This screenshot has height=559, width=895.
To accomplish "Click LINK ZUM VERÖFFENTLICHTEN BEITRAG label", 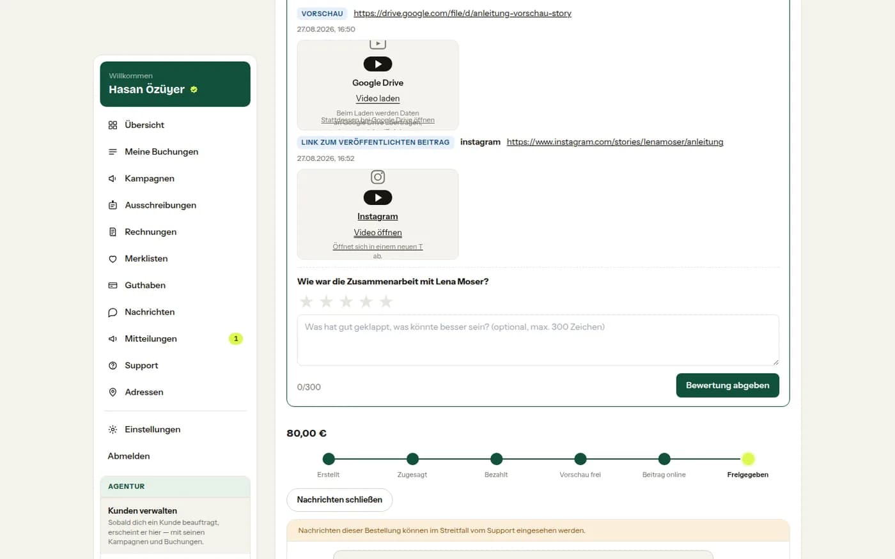I will pyautogui.click(x=375, y=142).
